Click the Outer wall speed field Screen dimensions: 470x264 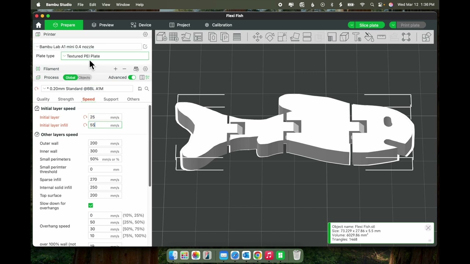105,143
